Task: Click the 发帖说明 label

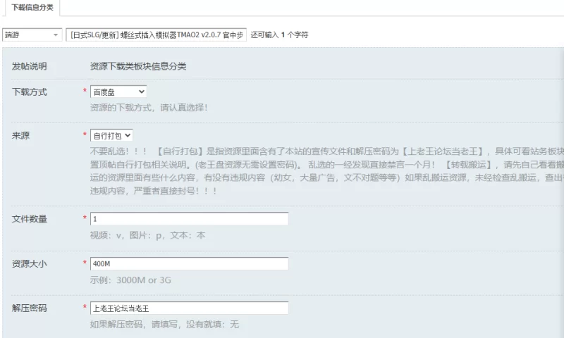Action: click(x=29, y=66)
